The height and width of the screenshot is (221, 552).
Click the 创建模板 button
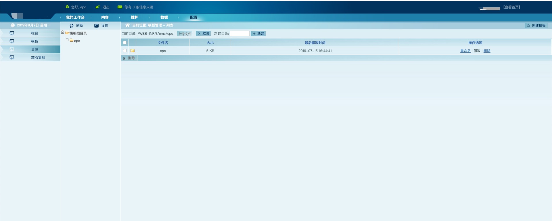(x=536, y=26)
